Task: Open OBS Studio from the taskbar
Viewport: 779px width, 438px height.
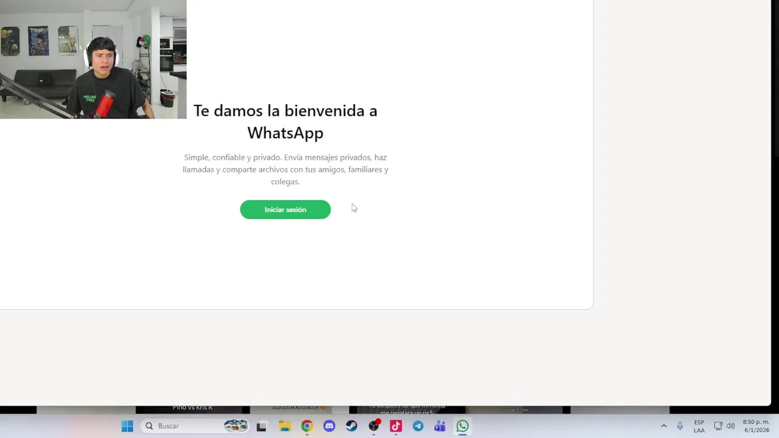Action: (374, 426)
